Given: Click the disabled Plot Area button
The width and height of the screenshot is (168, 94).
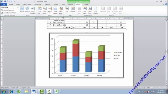Looking at the screenshot, I should [x=79, y=10].
